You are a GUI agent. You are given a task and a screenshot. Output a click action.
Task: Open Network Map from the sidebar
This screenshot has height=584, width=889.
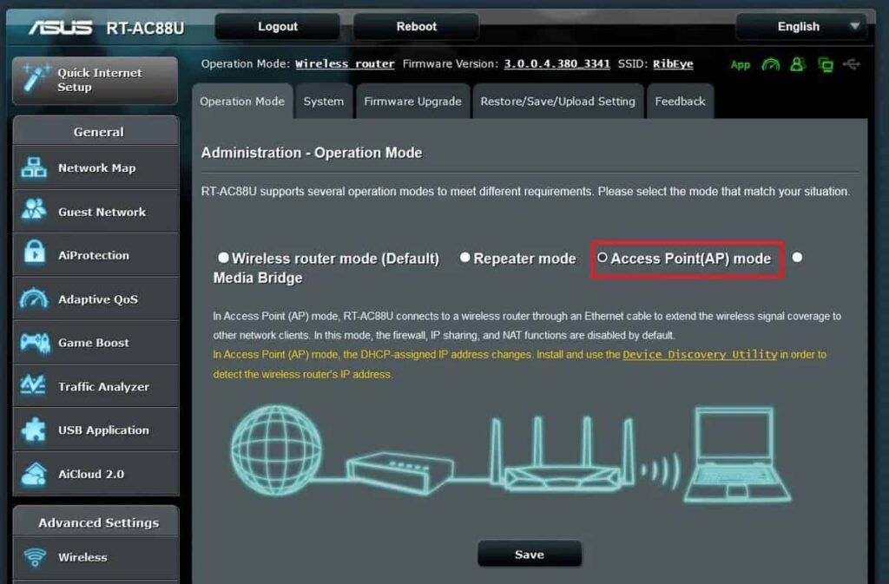point(96,168)
